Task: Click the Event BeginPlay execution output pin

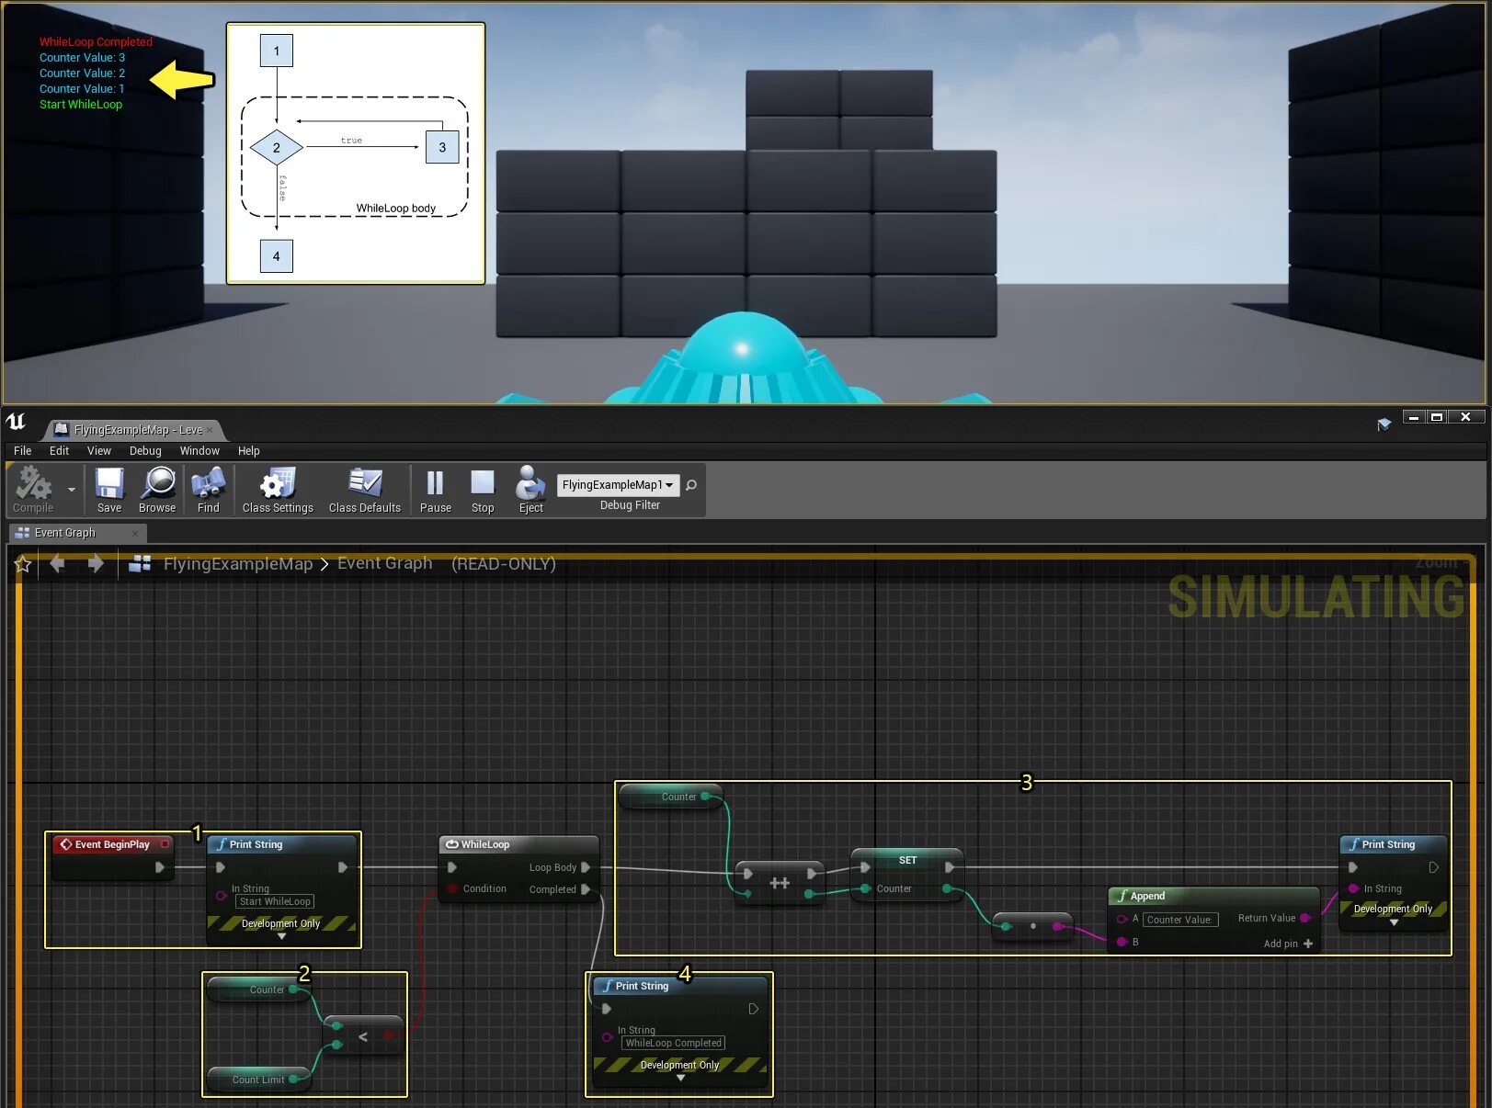Action: click(160, 867)
